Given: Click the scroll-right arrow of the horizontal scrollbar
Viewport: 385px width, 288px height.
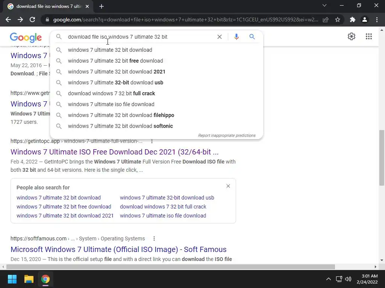Looking at the screenshot, I should pyautogui.click(x=376, y=267).
